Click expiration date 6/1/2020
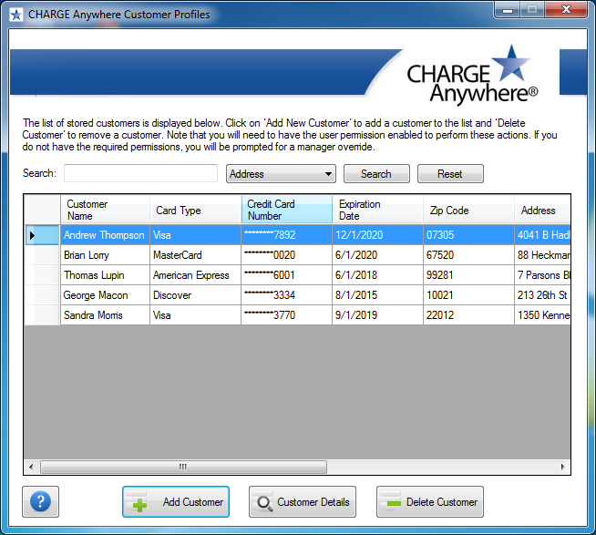 (x=377, y=255)
